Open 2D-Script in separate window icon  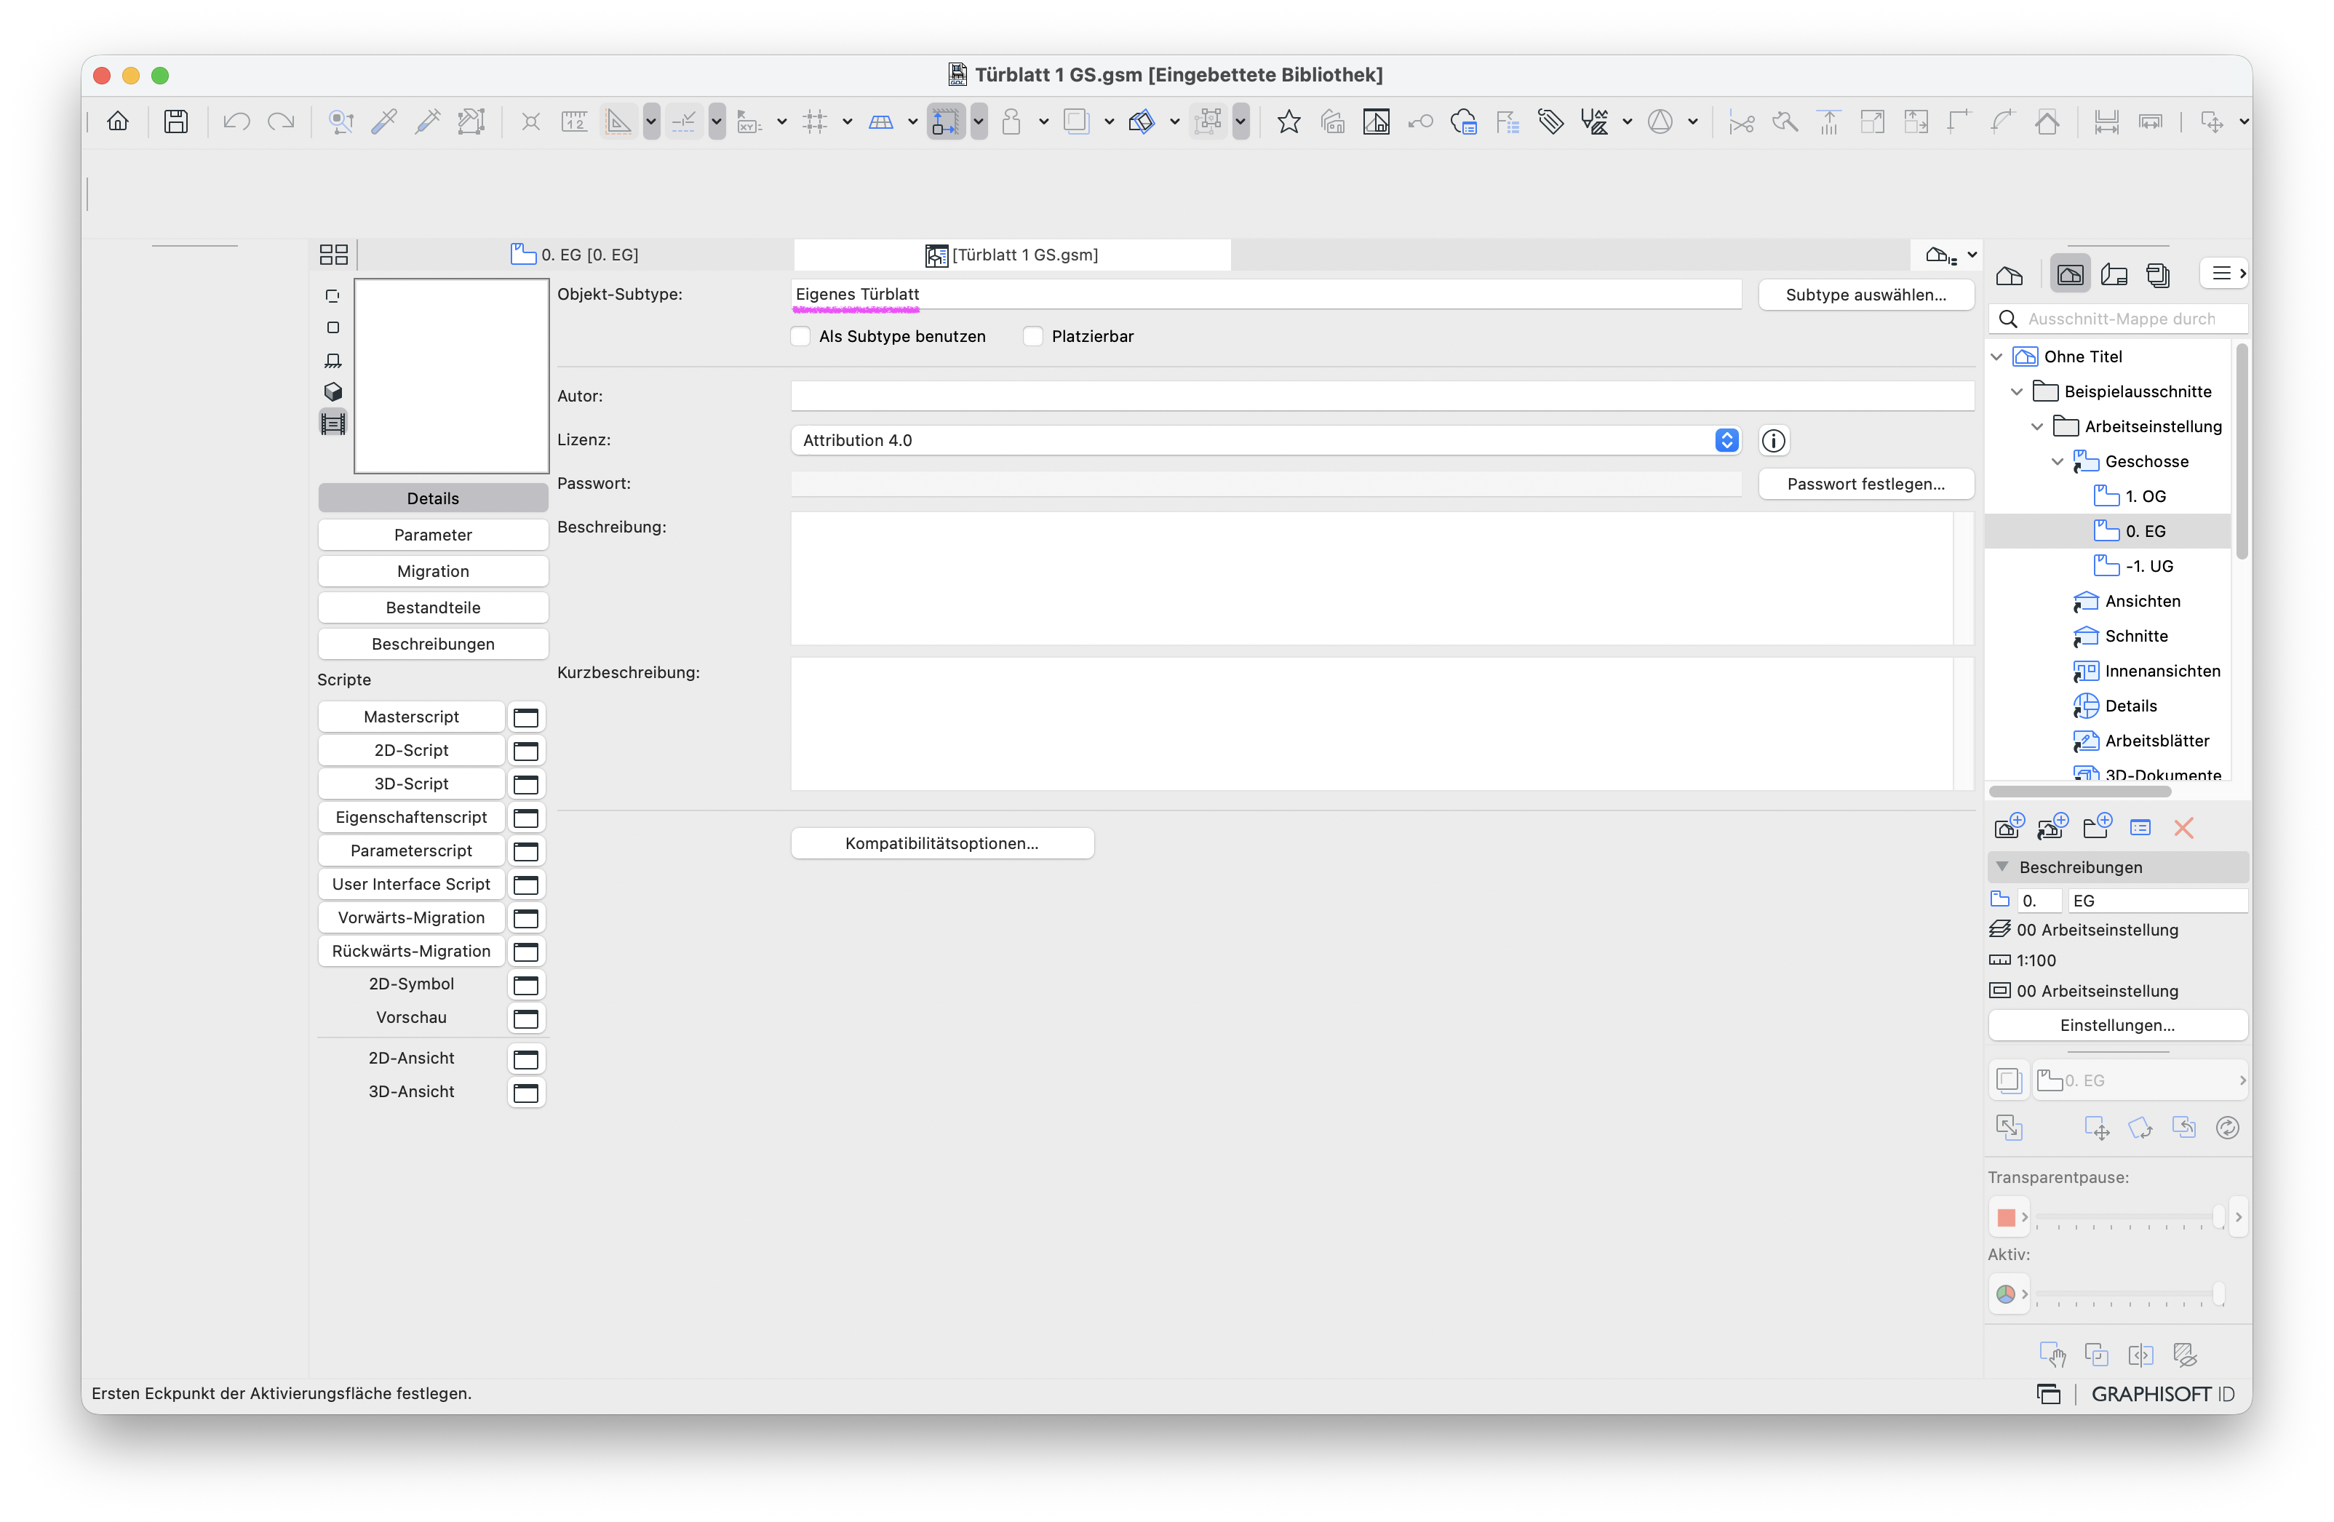pos(527,750)
